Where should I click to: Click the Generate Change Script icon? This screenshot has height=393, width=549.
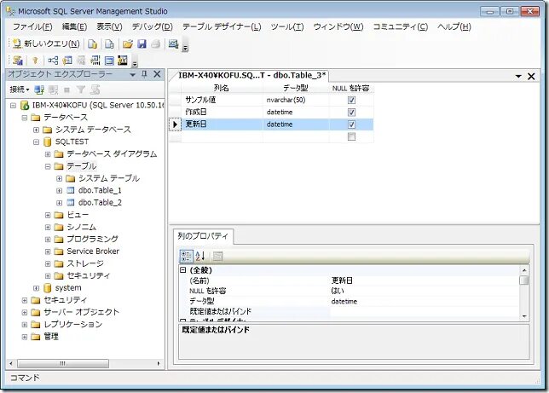coord(18,61)
